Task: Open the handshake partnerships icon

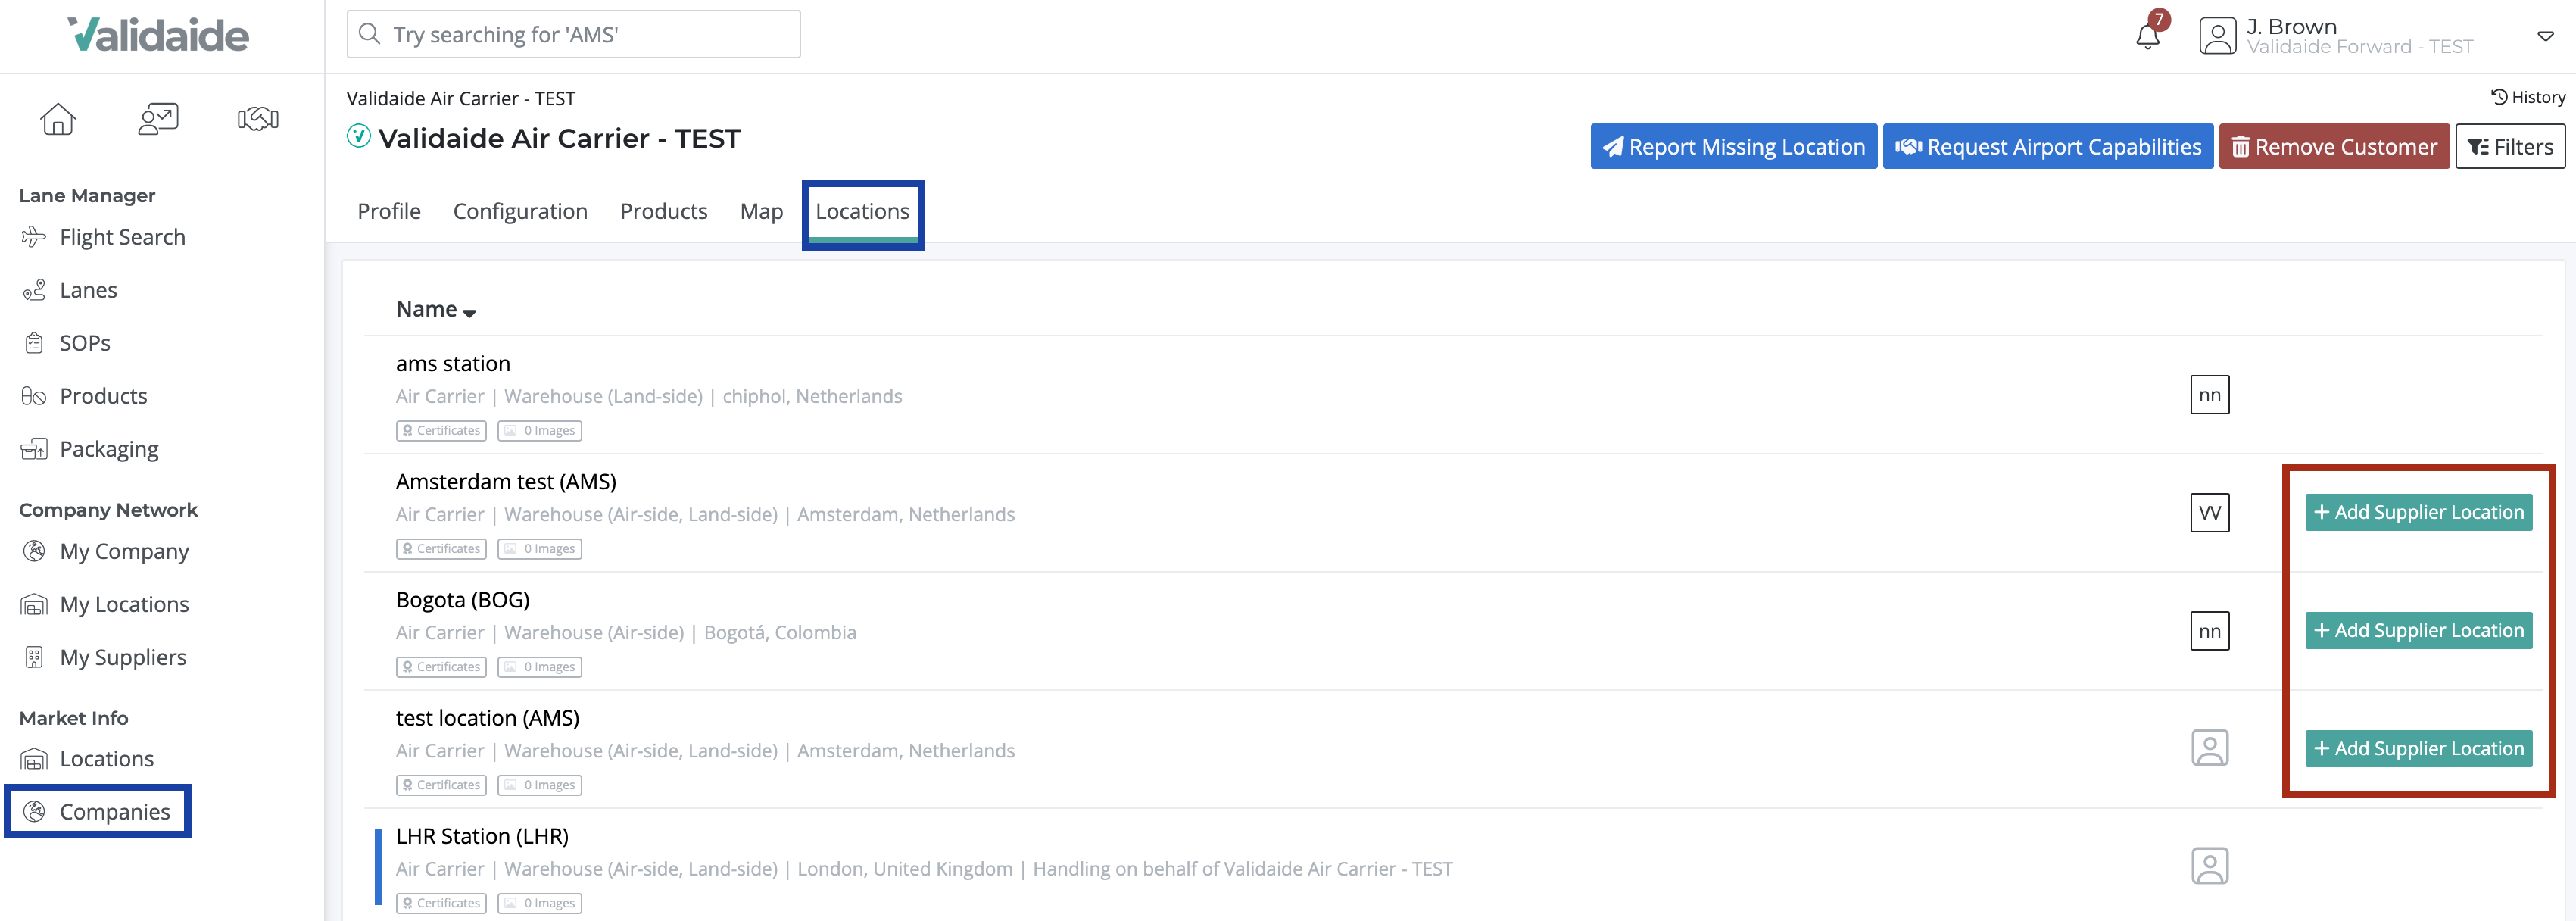Action: pyautogui.click(x=258, y=119)
